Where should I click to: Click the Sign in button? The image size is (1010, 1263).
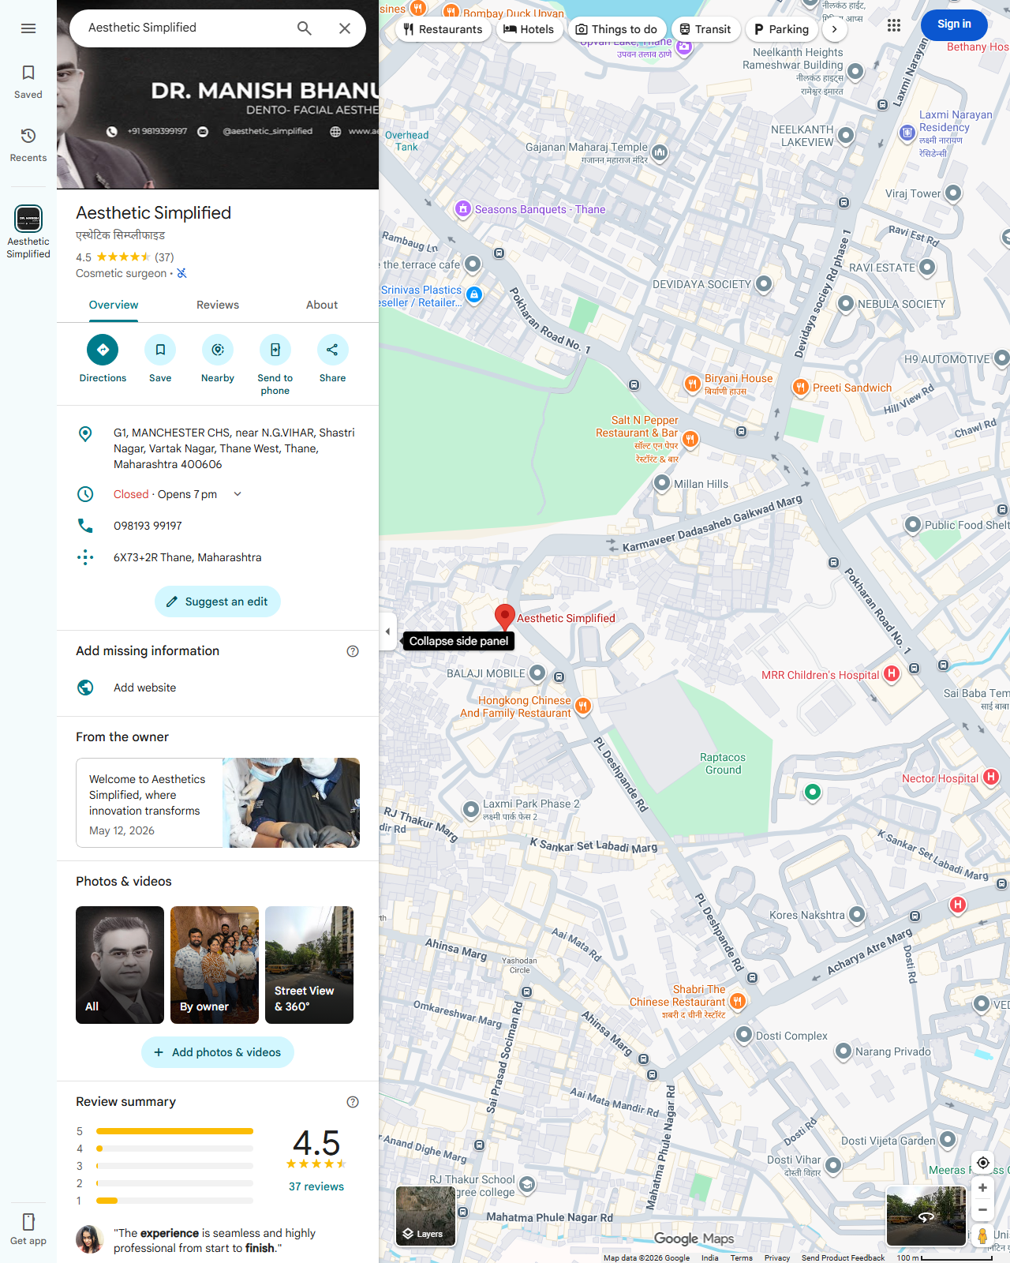(954, 24)
